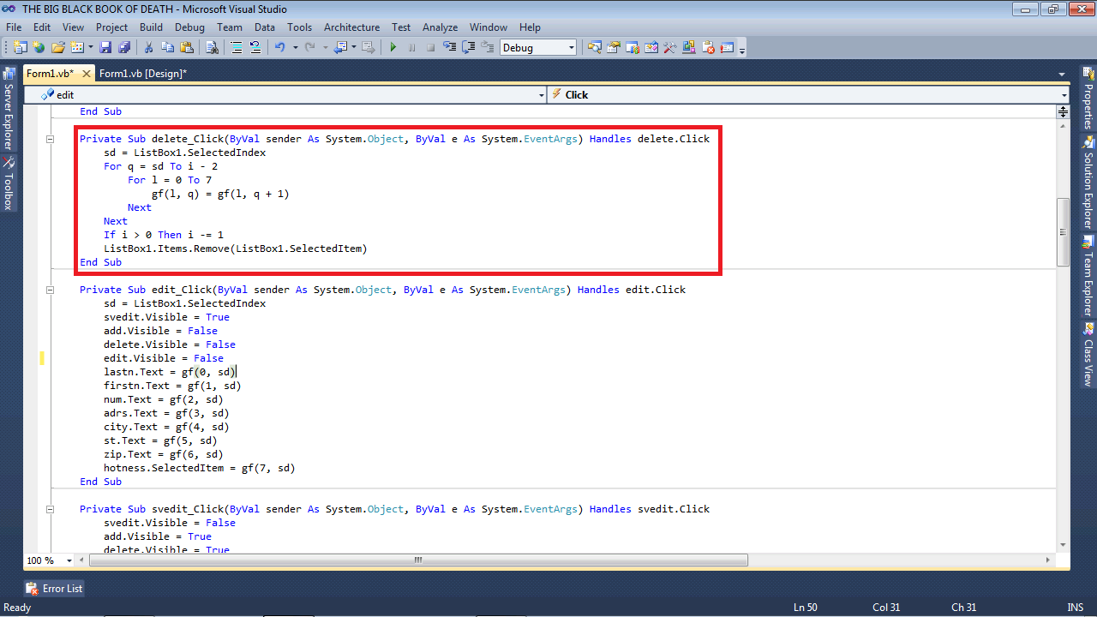This screenshot has width=1097, height=617.
Task: Click the Add New Web Site globe icon
Action: click(x=39, y=47)
